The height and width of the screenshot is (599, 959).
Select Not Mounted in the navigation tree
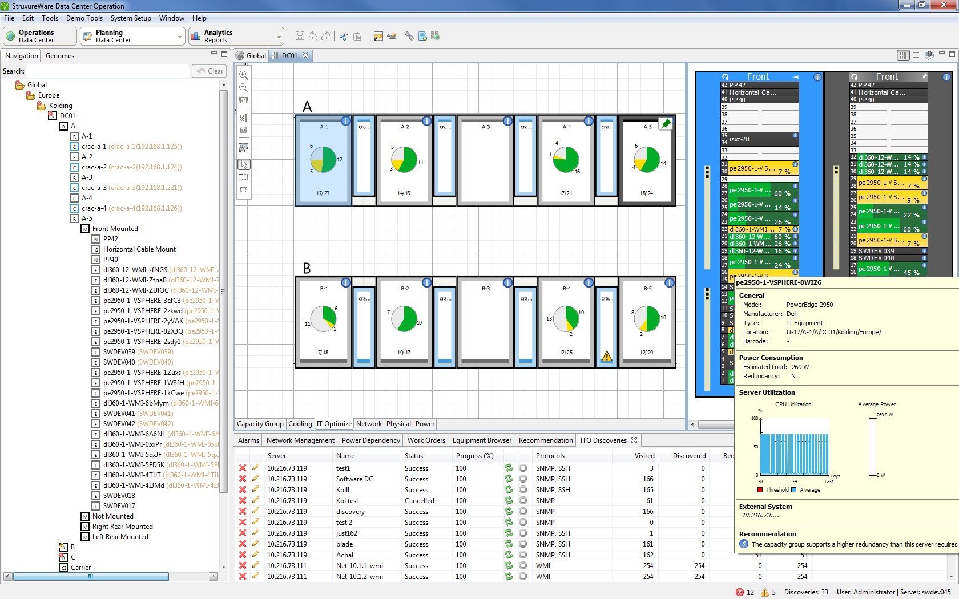click(112, 516)
